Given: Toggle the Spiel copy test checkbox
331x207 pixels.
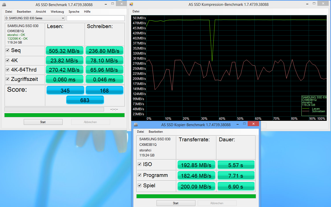Looking at the screenshot, I should tap(140, 186).
